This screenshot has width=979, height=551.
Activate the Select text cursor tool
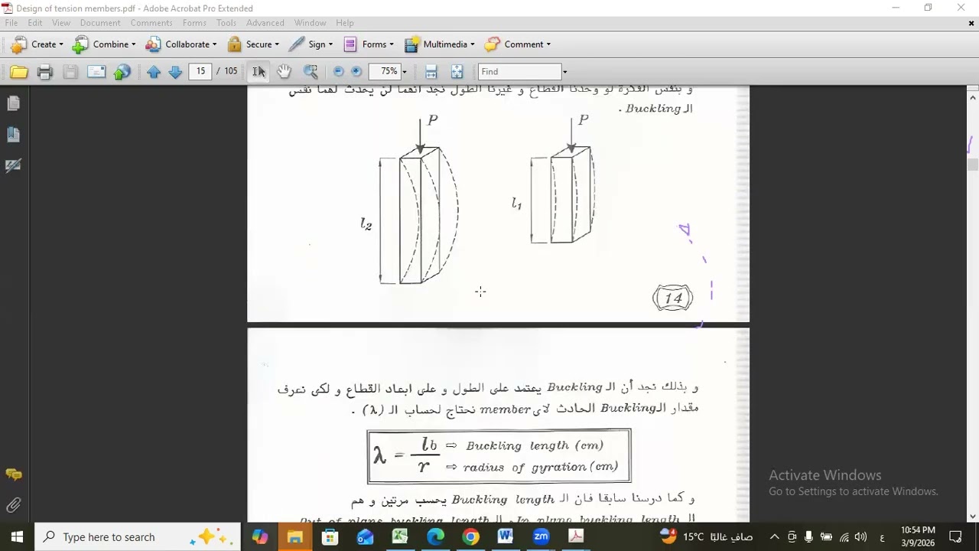(259, 72)
